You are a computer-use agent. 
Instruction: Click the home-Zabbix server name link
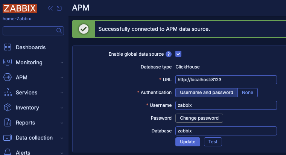point(17,19)
